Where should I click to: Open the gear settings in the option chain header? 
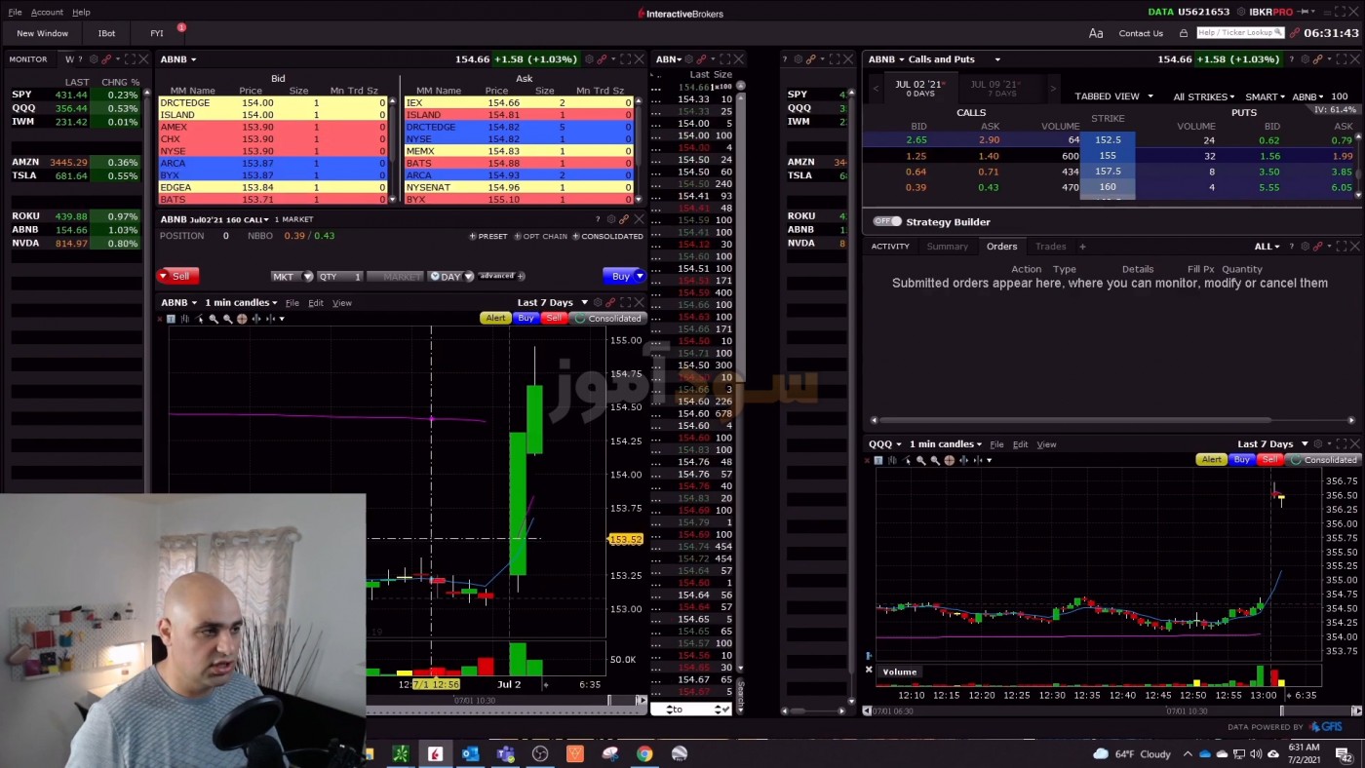[x=1306, y=59]
